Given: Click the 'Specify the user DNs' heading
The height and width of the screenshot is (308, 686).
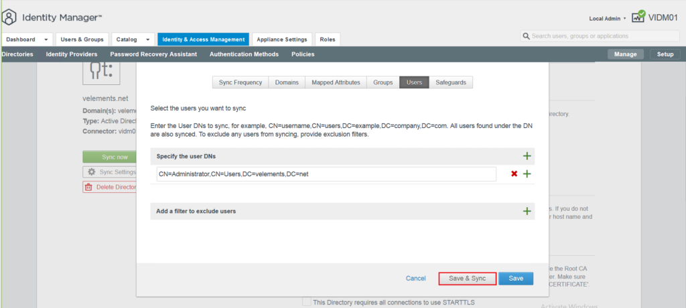Looking at the screenshot, I should click(x=186, y=156).
